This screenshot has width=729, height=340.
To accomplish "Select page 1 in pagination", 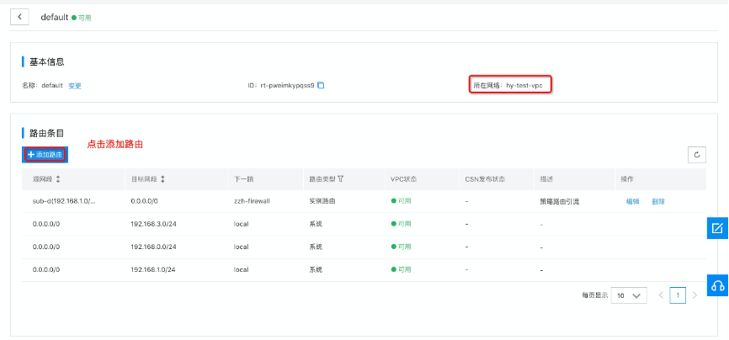I will tap(678, 295).
